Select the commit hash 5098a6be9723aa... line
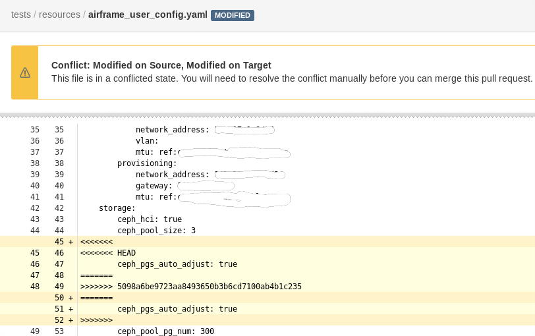The height and width of the screenshot is (336, 535). coord(267,286)
